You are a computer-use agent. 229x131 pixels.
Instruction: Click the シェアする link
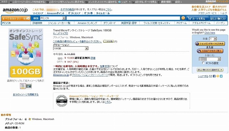tap(203, 76)
